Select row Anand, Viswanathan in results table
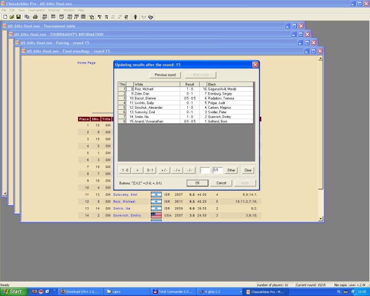This screenshot has width=370, height=296. pyautogui.click(x=186, y=121)
